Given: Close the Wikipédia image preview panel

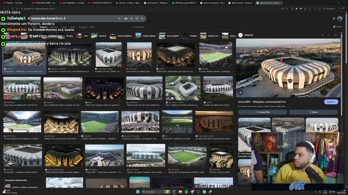Looking at the screenshot, I should [335, 35].
